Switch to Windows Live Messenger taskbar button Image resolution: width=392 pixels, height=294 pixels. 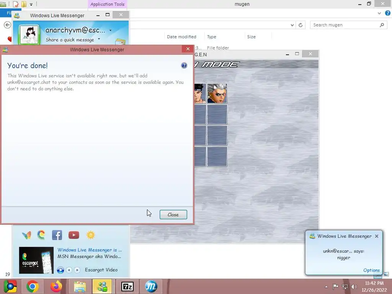pos(102,286)
